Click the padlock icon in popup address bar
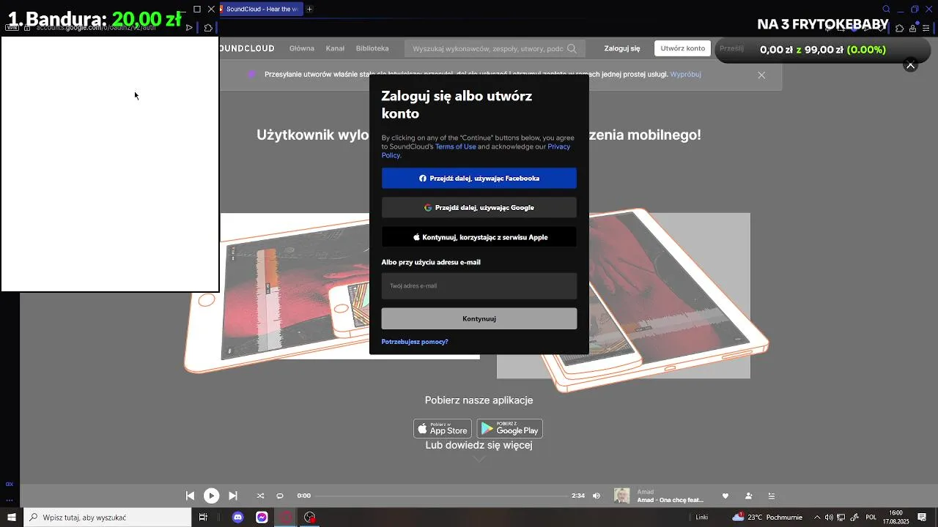Image resolution: width=938 pixels, height=527 pixels. [x=27, y=27]
